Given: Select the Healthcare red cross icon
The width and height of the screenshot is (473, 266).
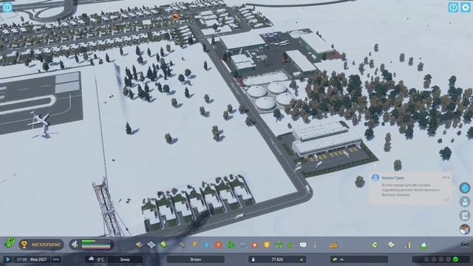Looking at the screenshot, I should click(219, 245).
